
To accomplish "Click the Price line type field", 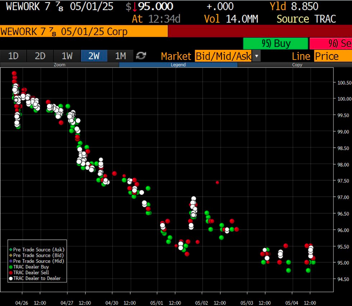I will (x=333, y=56).
